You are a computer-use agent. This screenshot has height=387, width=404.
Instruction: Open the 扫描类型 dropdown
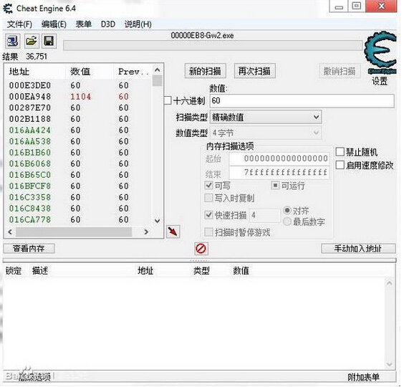266,118
